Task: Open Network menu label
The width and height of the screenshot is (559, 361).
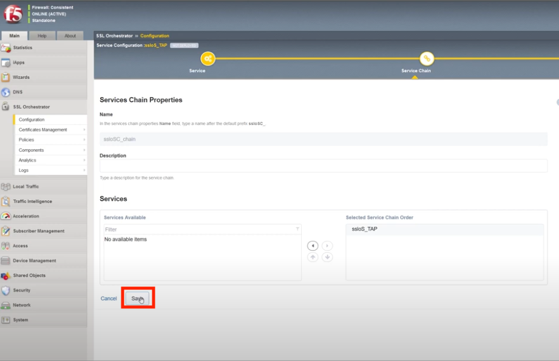Action: coord(22,305)
